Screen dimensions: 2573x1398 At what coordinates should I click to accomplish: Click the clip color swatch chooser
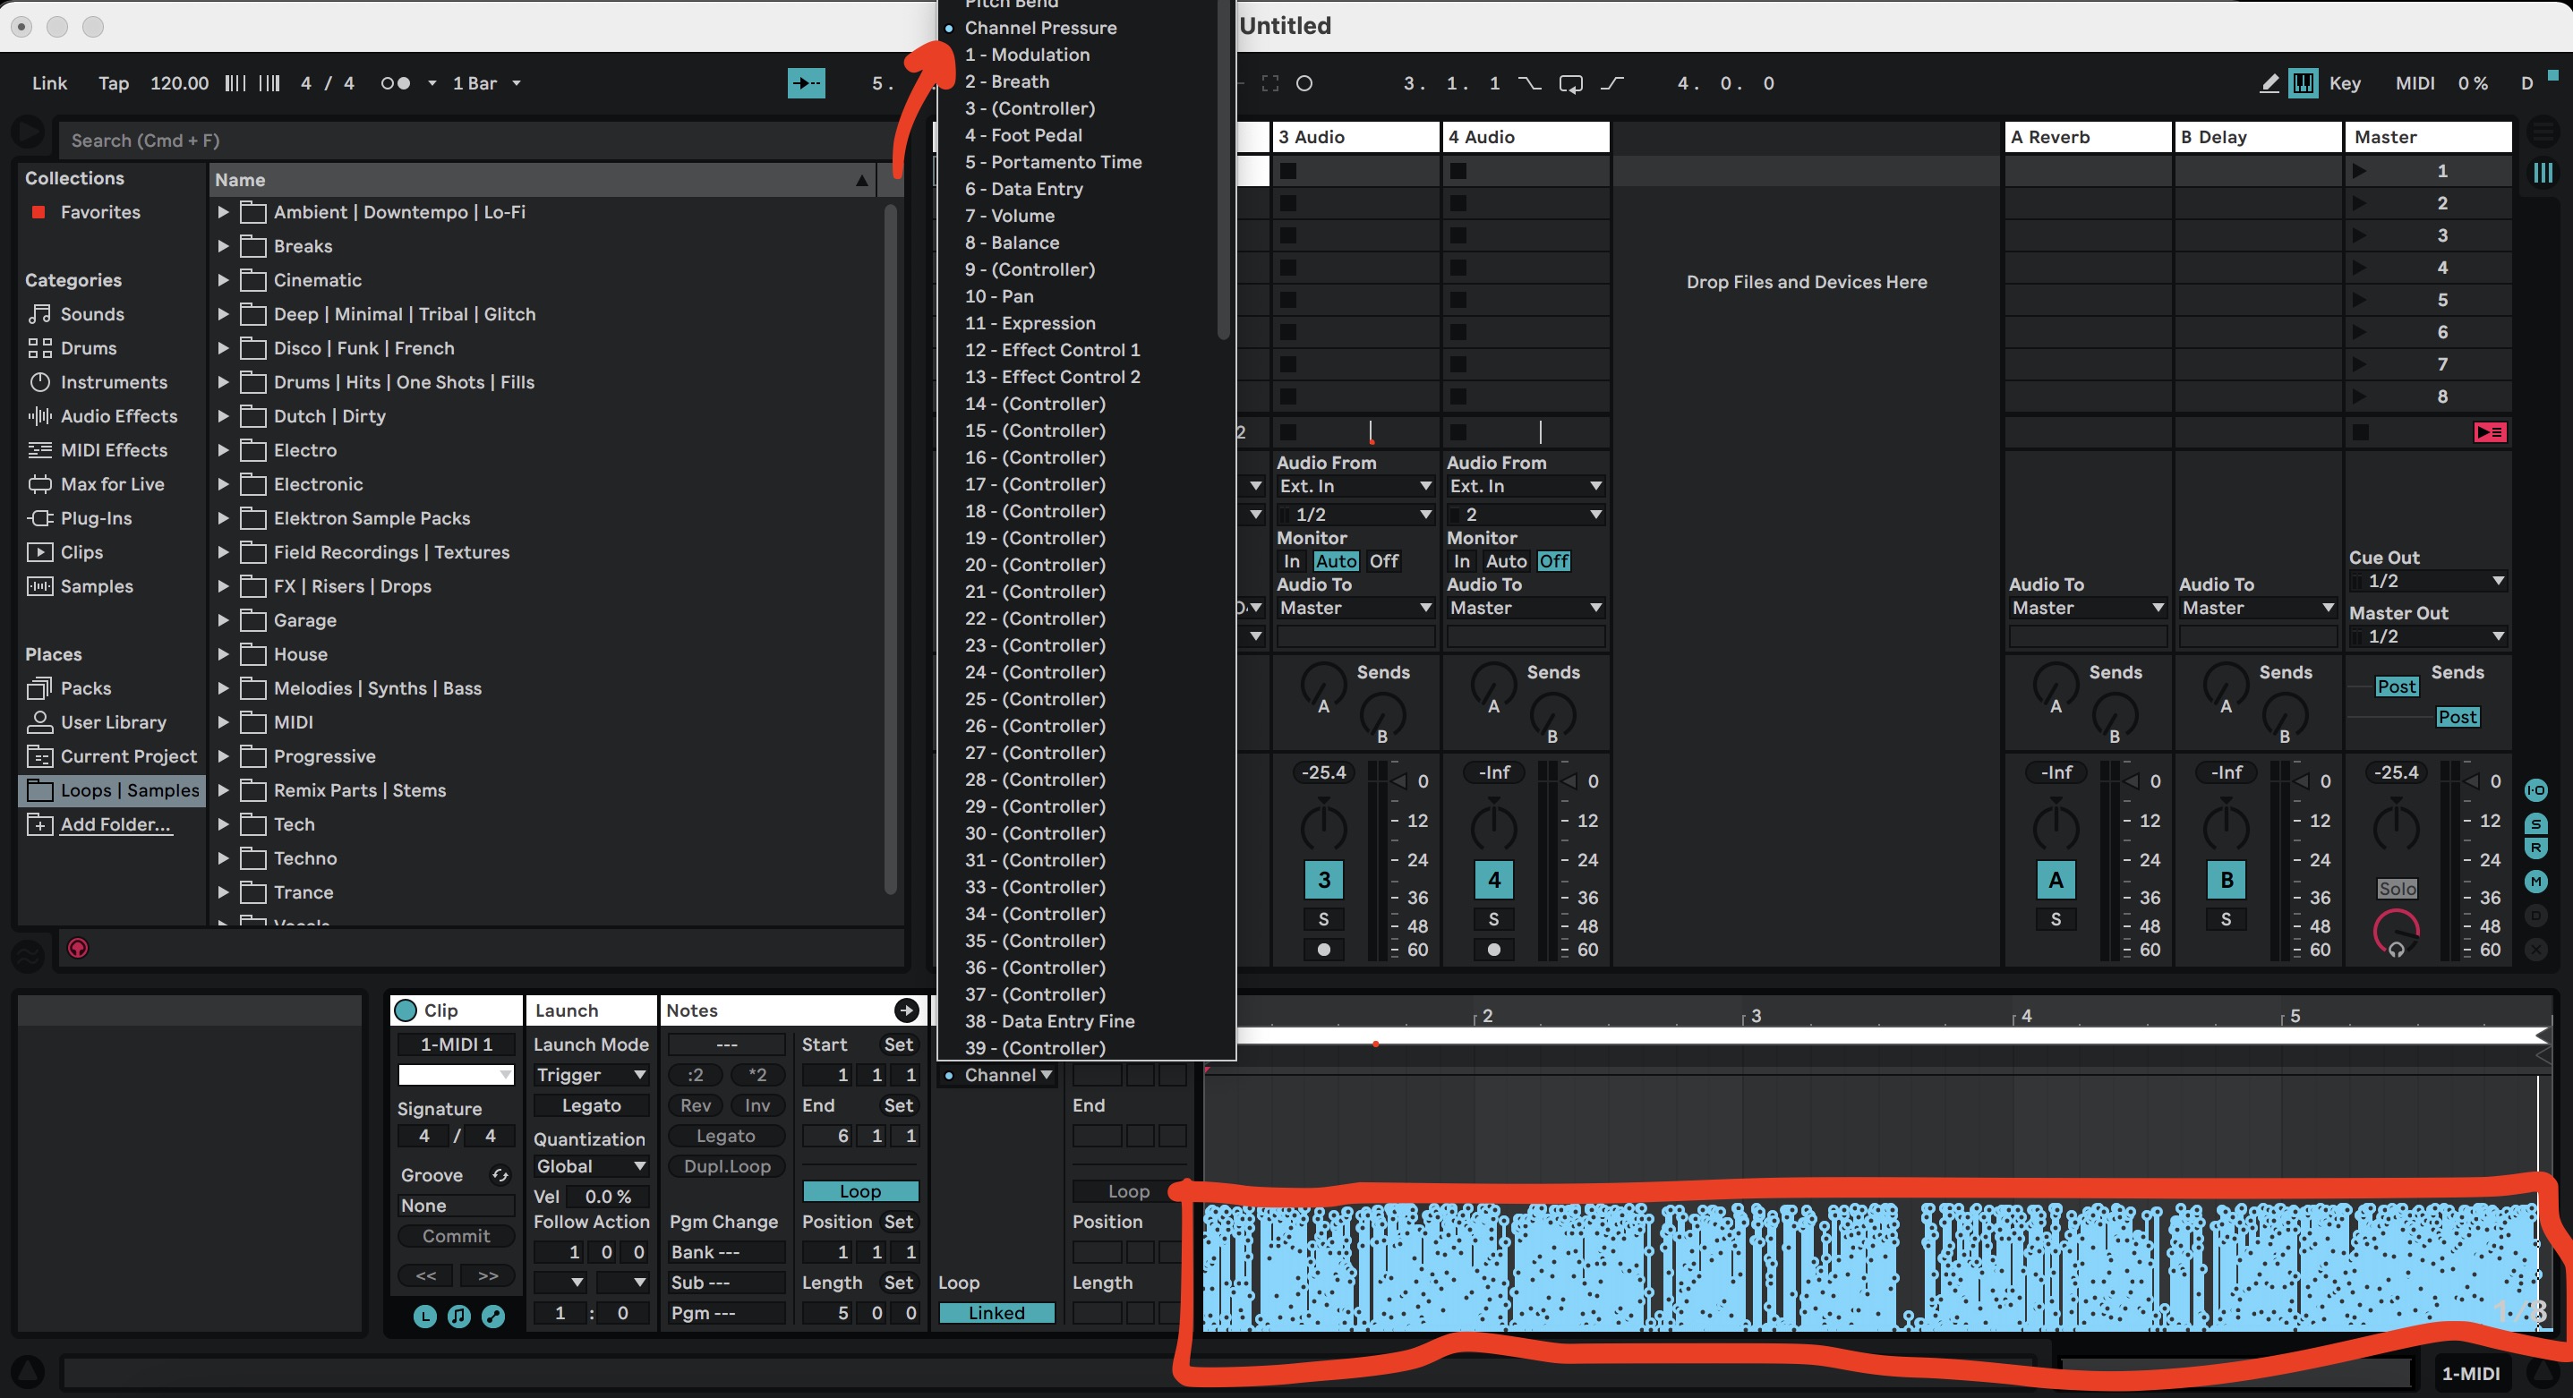(456, 1076)
